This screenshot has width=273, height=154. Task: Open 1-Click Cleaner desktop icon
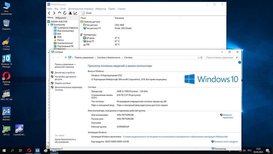tap(6, 43)
